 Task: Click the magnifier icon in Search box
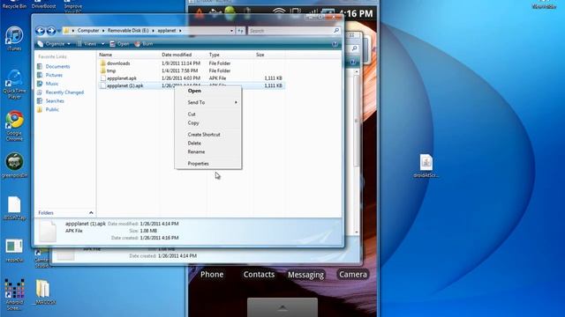coord(336,31)
